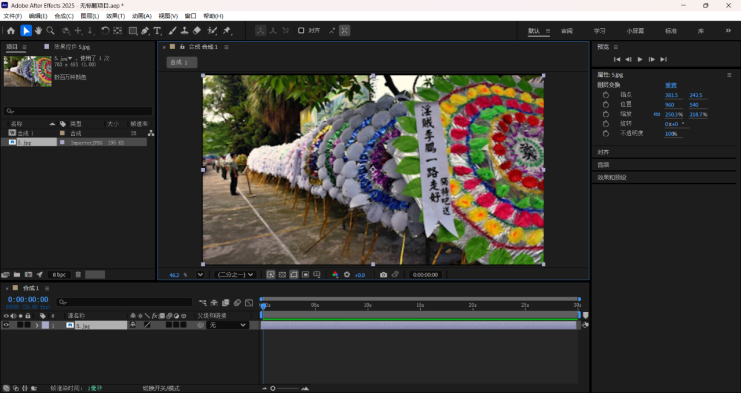741x393 pixels.
Task: Open the 效果(T) menu
Action: 115,16
